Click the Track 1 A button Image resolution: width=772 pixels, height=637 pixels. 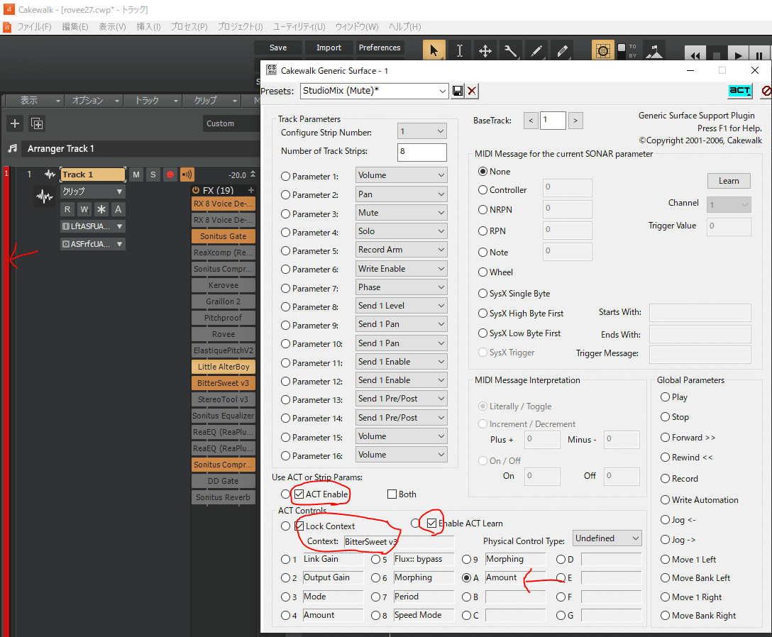pos(118,209)
